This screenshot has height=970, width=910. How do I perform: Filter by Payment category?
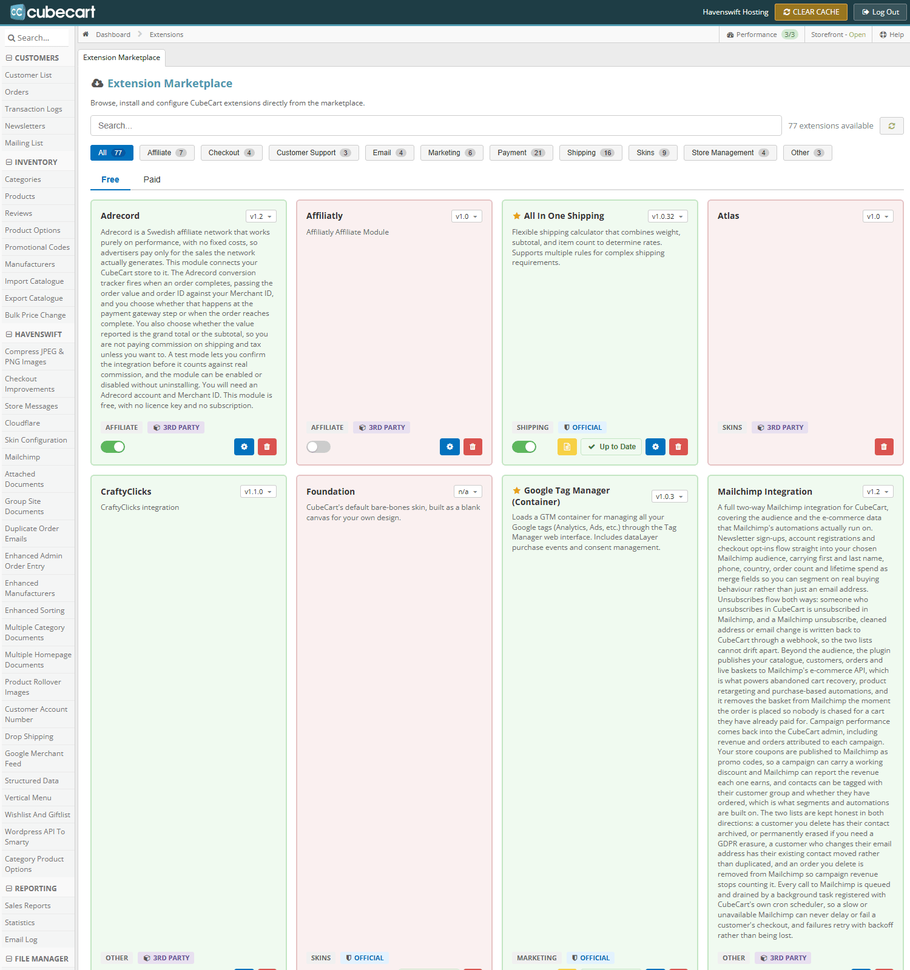[521, 153]
